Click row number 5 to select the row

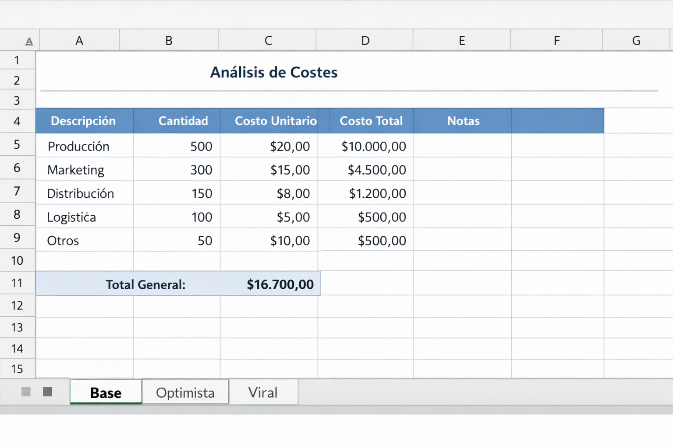pyautogui.click(x=17, y=144)
